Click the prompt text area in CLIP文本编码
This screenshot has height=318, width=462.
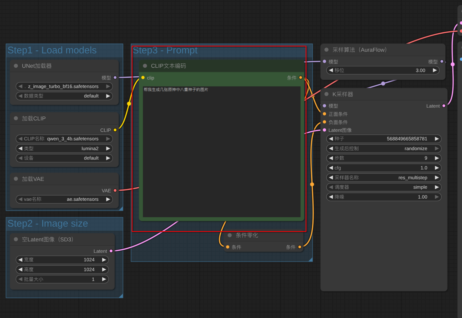tap(222, 151)
